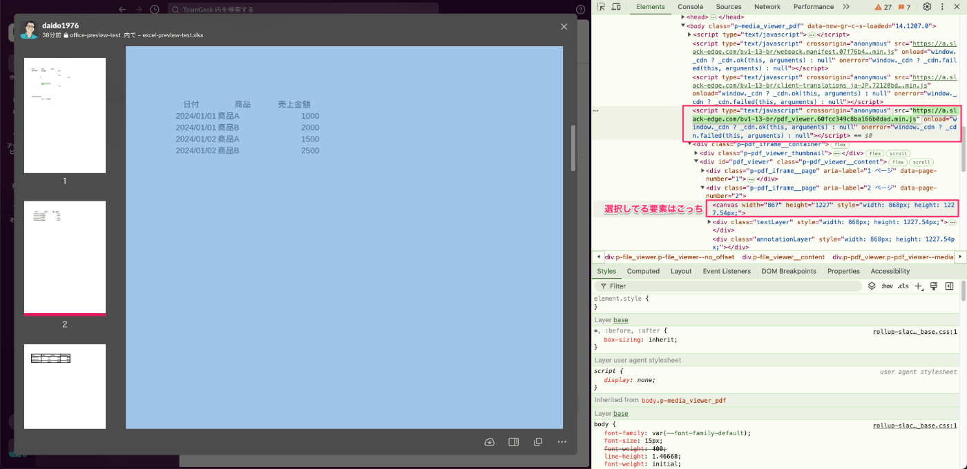Expand the textLayer div node

pyautogui.click(x=709, y=222)
